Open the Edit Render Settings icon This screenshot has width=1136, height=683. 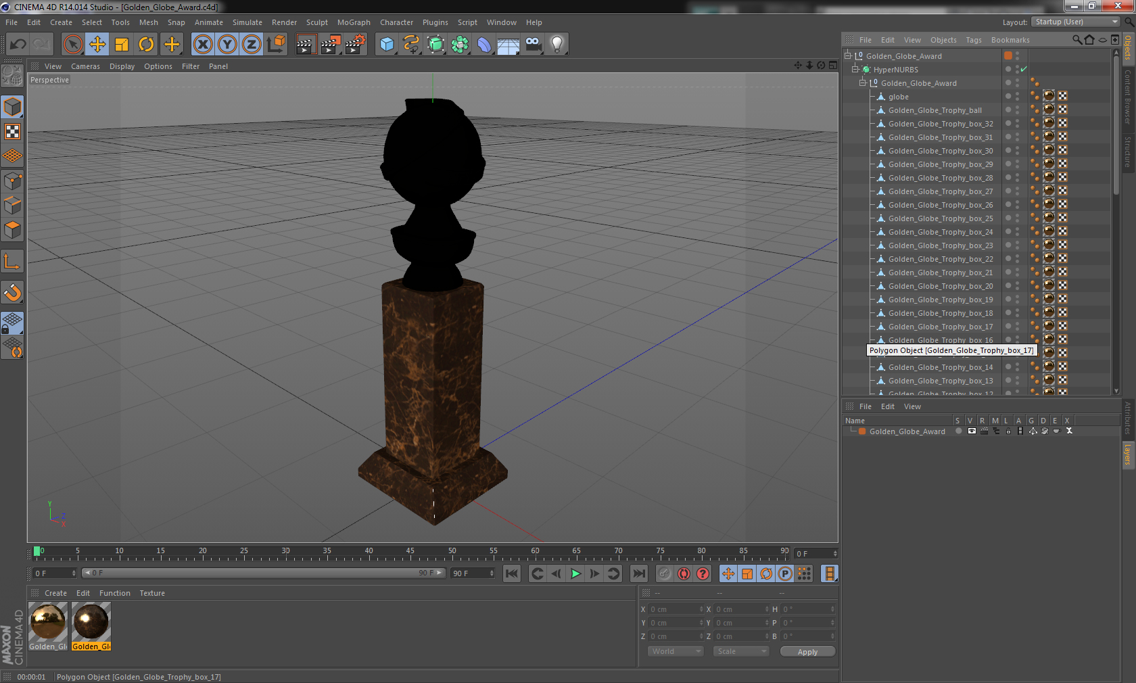coord(356,45)
